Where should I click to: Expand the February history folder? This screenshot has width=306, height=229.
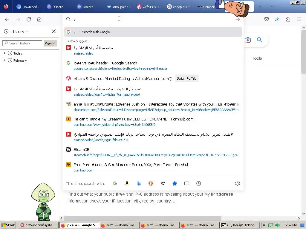click(x=4, y=60)
